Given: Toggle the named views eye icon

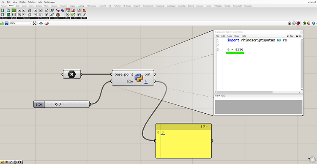Looking at the screenshot, I should coord(41,23).
